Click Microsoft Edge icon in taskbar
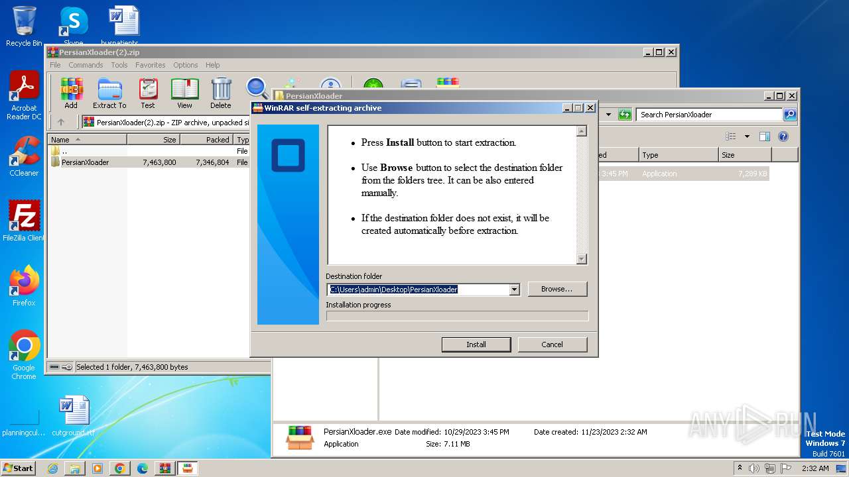This screenshot has width=849, height=477. 143,468
